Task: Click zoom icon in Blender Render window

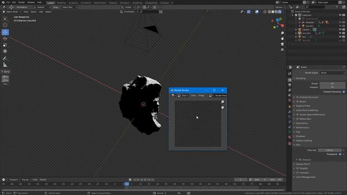Action: (x=223, y=102)
